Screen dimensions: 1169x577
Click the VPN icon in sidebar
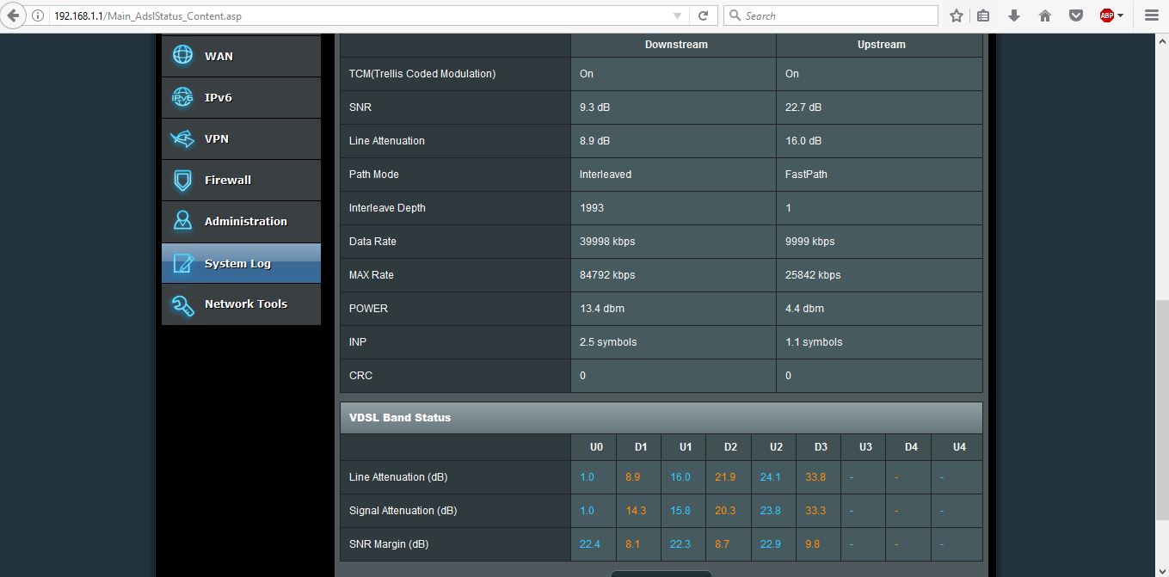(x=182, y=138)
